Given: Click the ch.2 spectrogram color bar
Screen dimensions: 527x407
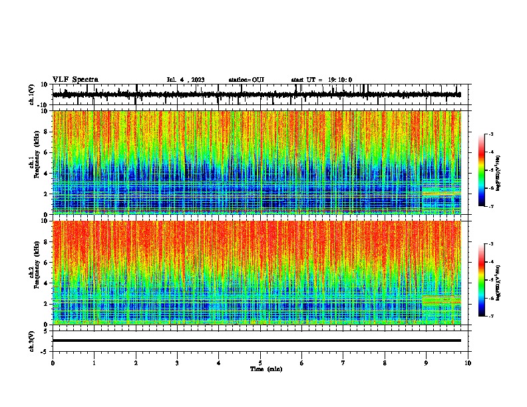Looking at the screenshot, I should pyautogui.click(x=481, y=280).
